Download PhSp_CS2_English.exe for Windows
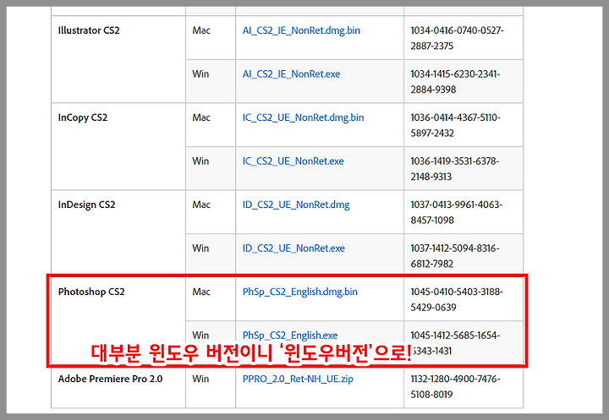 [x=290, y=335]
